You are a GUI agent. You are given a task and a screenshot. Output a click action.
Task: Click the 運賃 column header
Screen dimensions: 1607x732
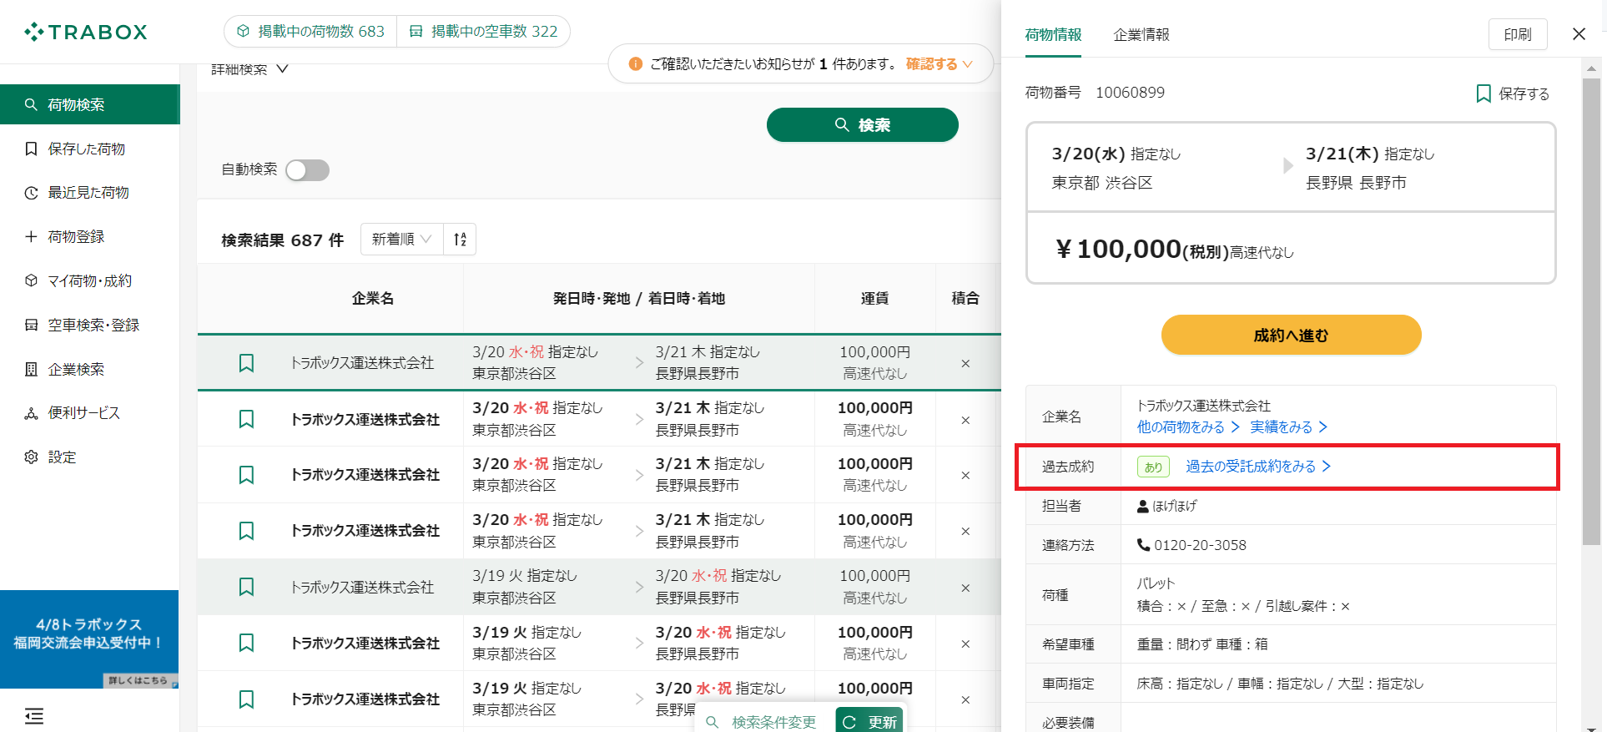click(874, 299)
